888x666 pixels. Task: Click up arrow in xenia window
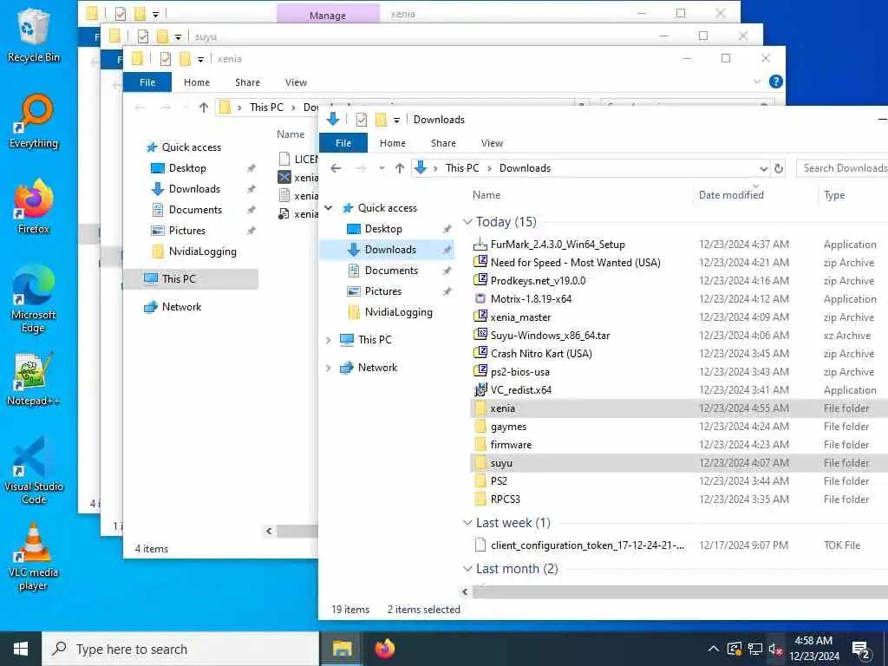(203, 107)
